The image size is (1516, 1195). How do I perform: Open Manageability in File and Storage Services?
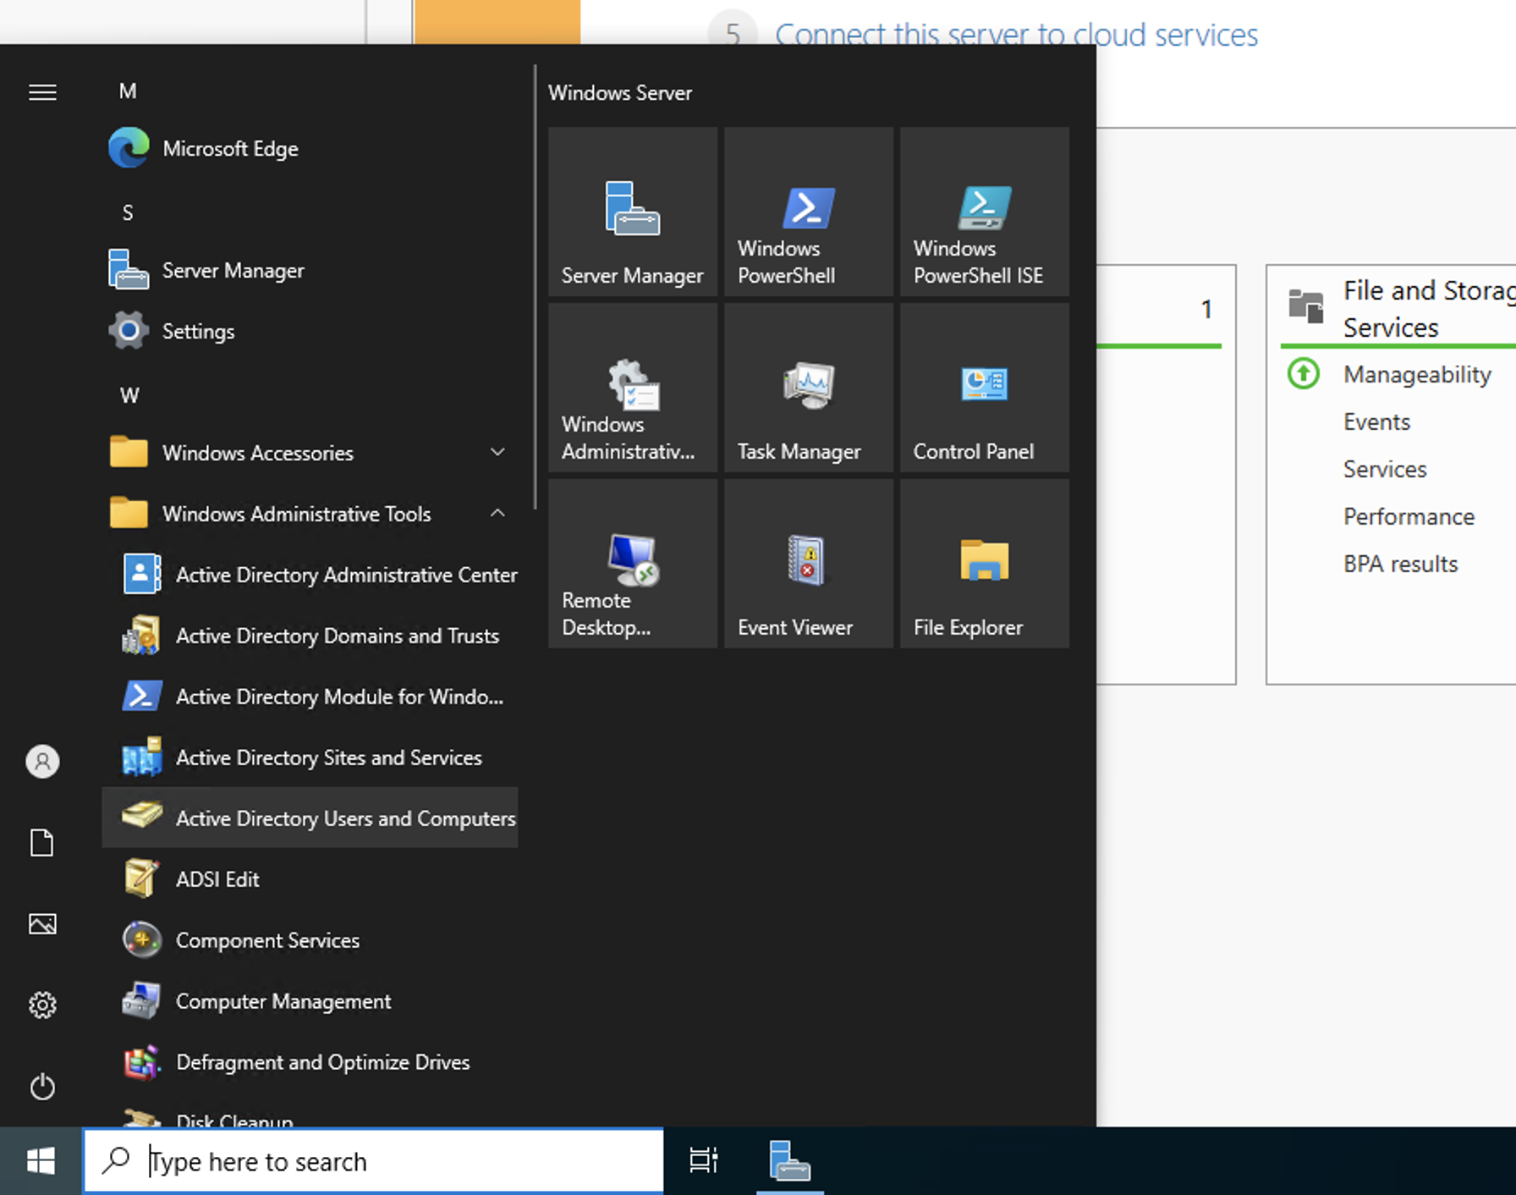coord(1417,374)
